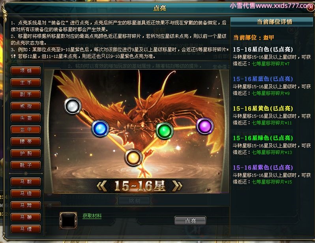Select the 盔甲 equipment slot

click(26, 130)
